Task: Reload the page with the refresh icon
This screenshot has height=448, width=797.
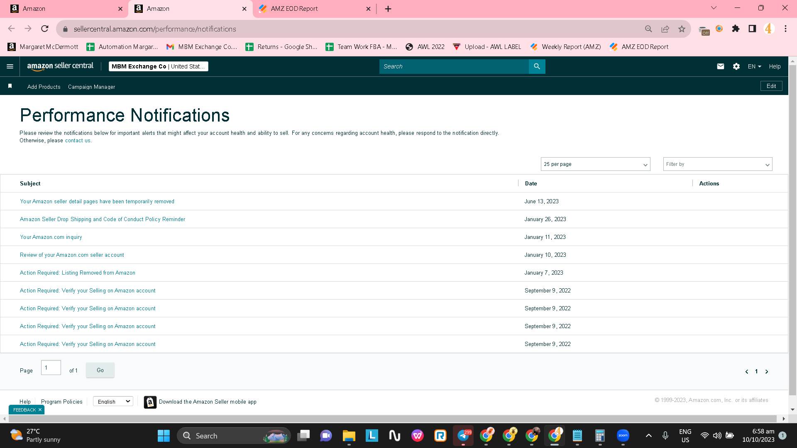Action: click(x=45, y=29)
